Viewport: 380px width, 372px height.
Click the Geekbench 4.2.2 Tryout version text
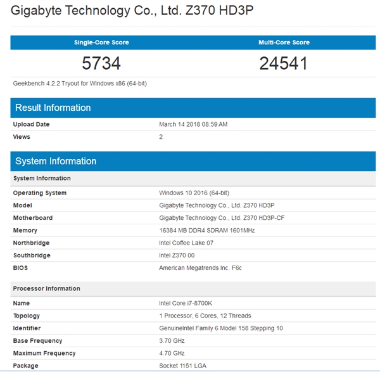click(x=80, y=83)
